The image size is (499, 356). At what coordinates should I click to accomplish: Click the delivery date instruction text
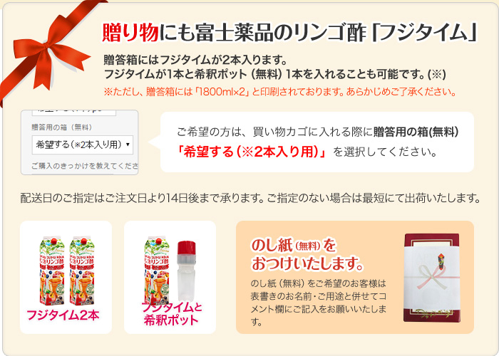pos(250,198)
